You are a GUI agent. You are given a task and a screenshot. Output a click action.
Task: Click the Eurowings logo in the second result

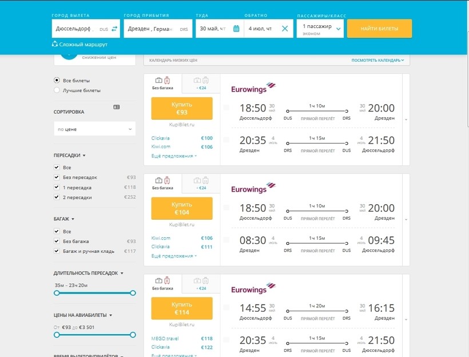pyautogui.click(x=253, y=189)
